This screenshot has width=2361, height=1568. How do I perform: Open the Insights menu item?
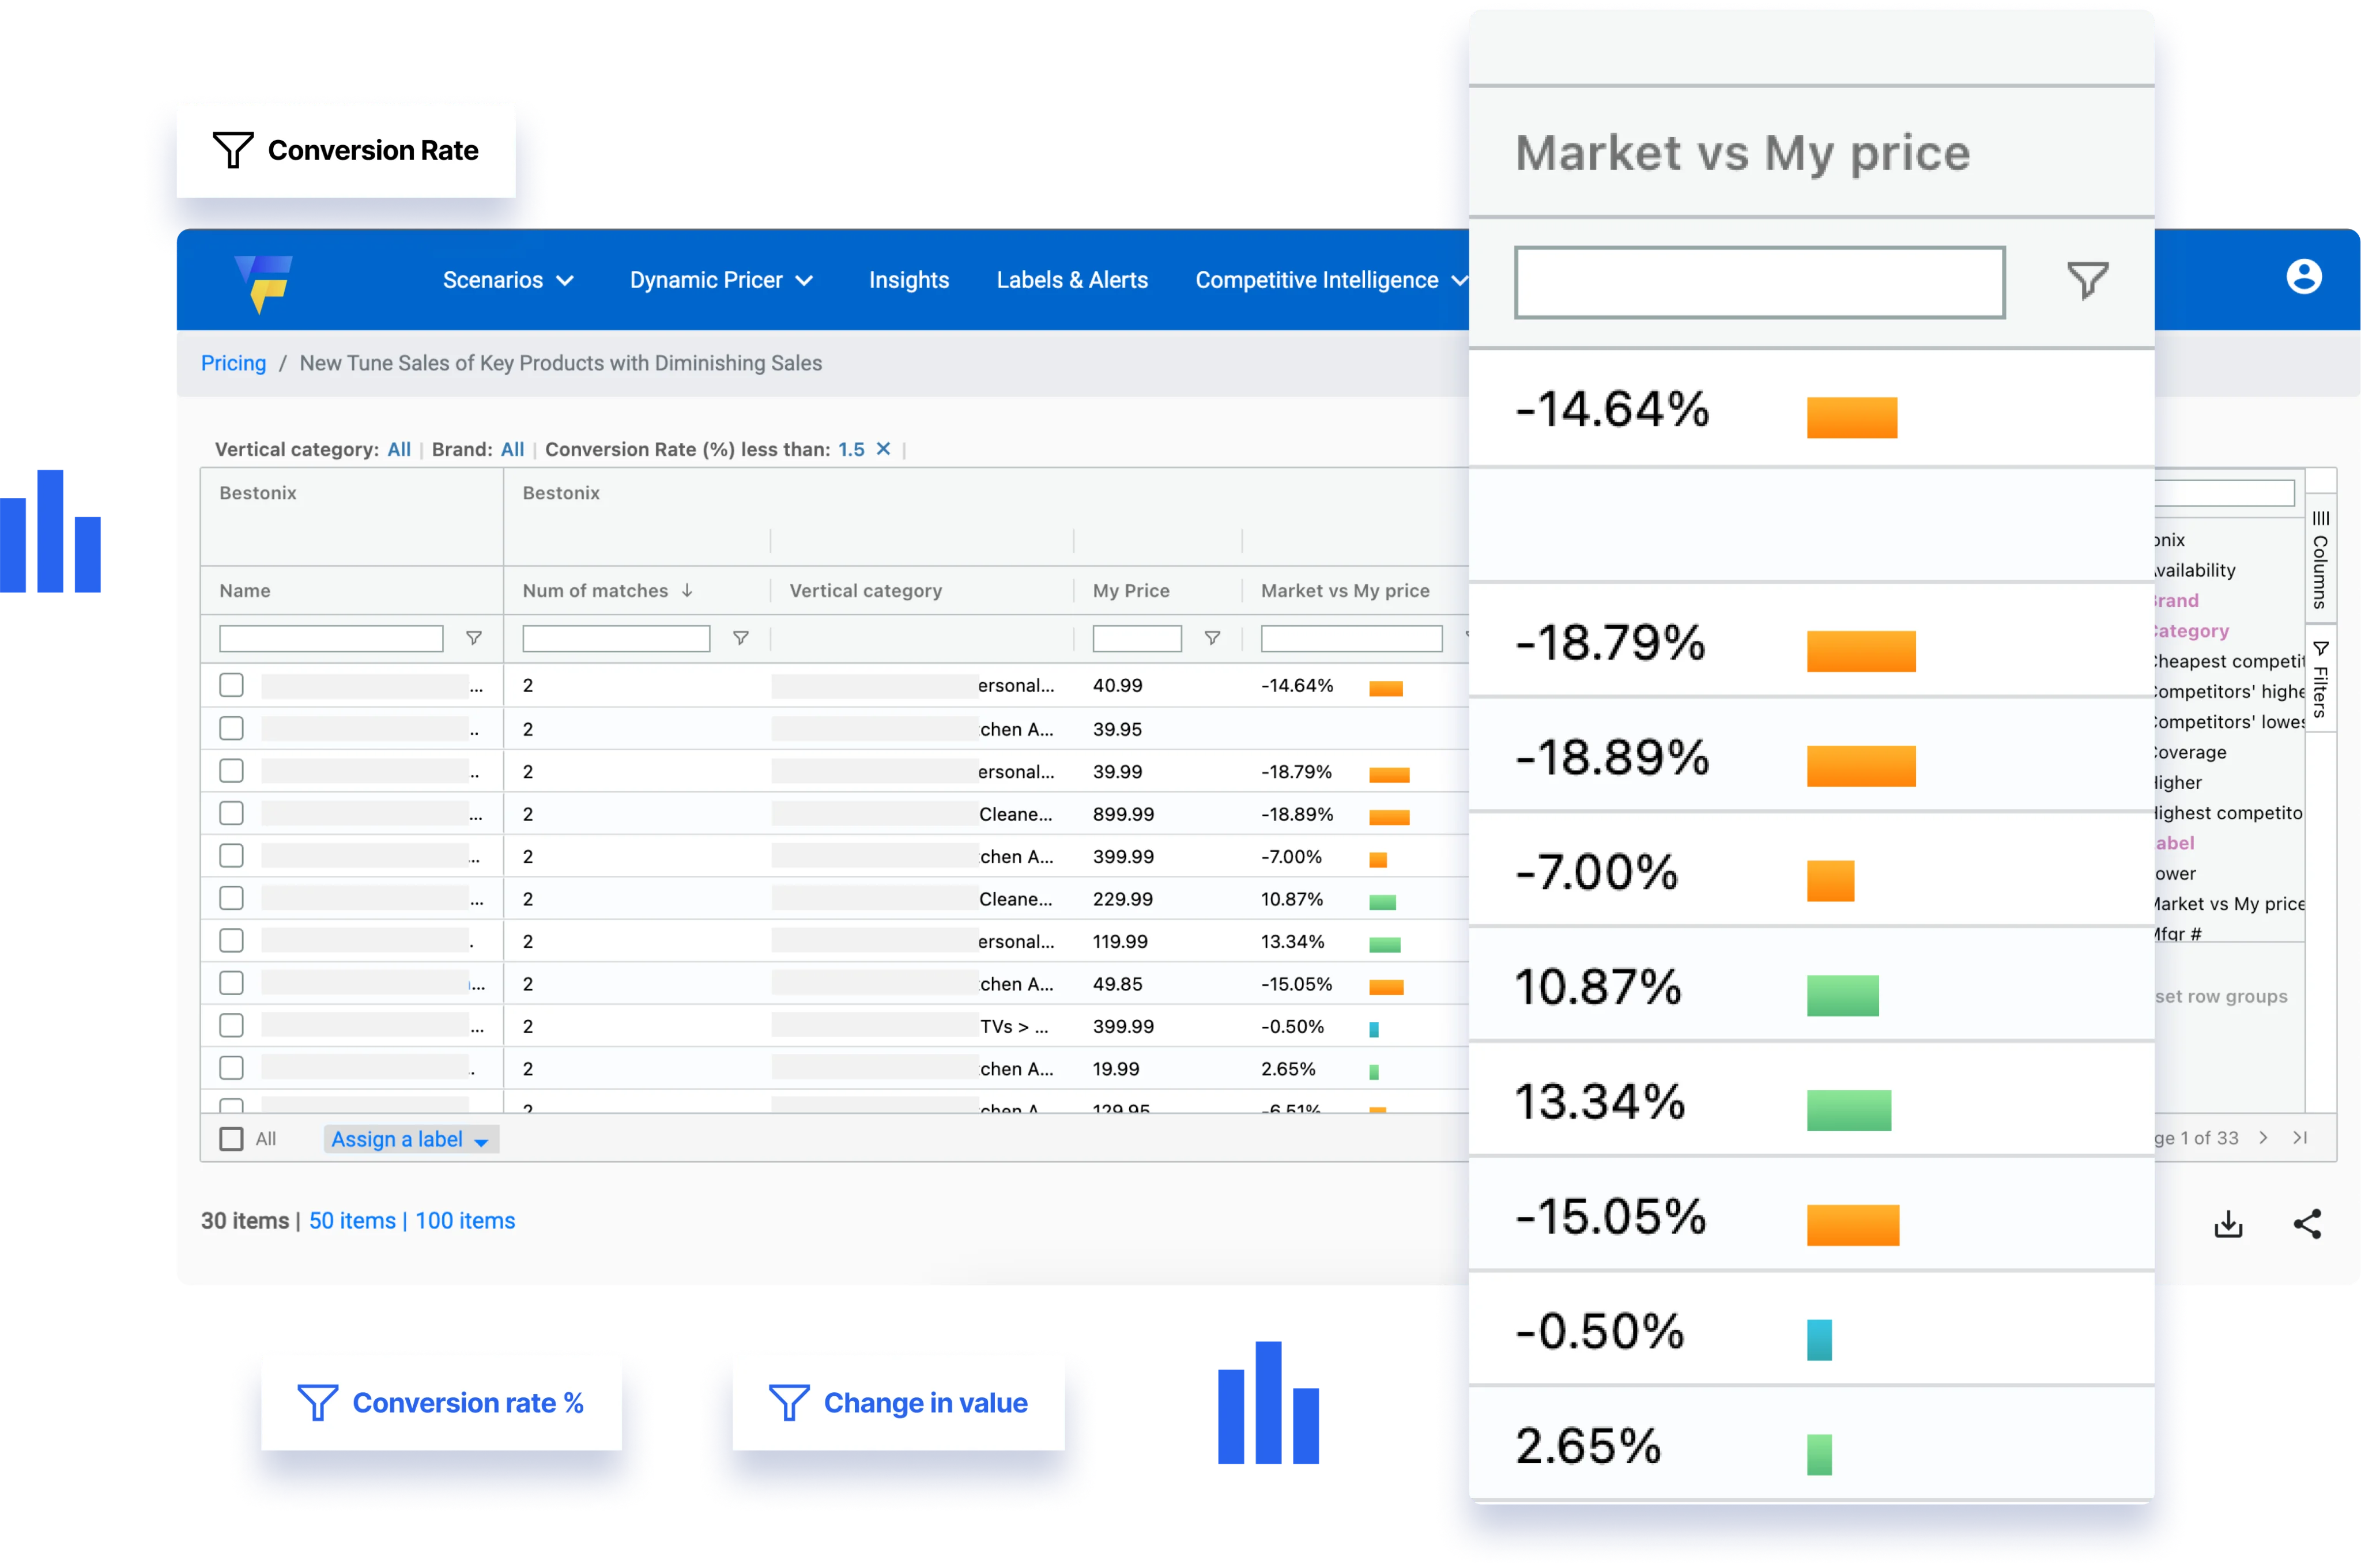[908, 280]
